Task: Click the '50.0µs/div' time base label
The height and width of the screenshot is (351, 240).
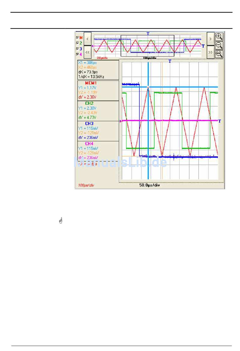Action: pyautogui.click(x=150, y=185)
